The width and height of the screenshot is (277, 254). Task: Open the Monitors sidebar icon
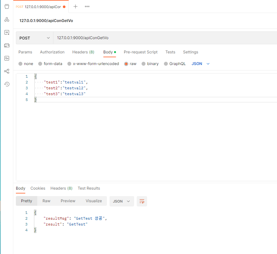7,58
